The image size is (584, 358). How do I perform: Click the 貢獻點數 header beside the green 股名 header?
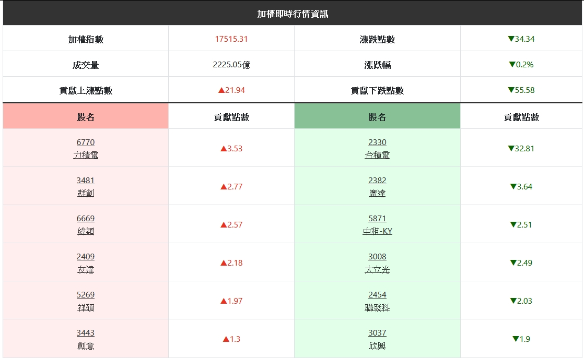tap(521, 117)
